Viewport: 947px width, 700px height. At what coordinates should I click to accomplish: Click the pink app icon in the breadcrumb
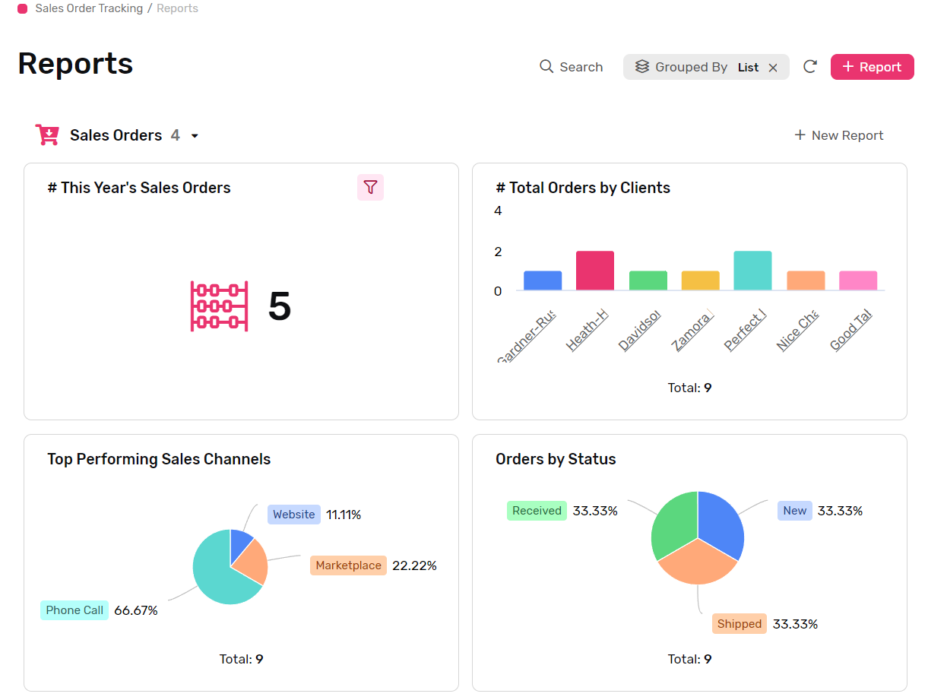(x=22, y=8)
